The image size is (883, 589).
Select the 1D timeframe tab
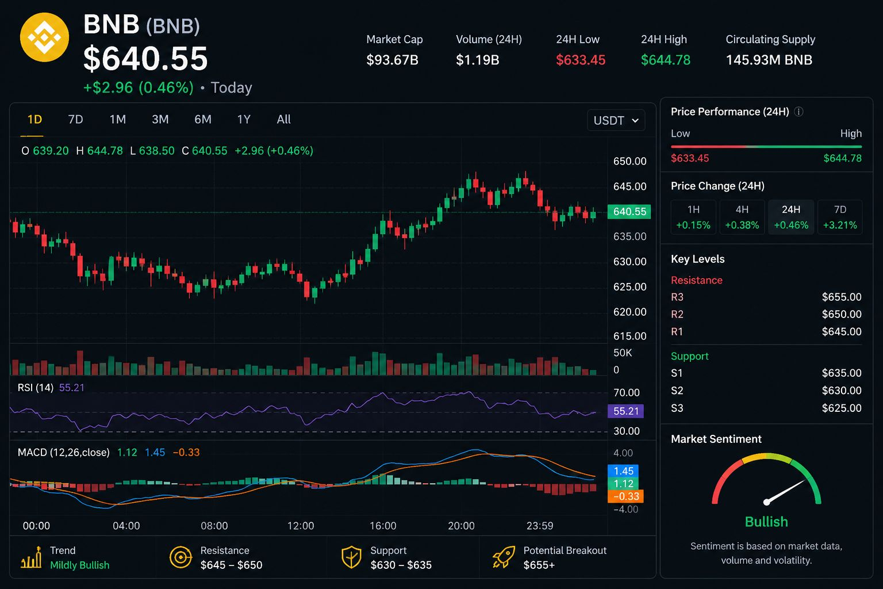point(34,120)
